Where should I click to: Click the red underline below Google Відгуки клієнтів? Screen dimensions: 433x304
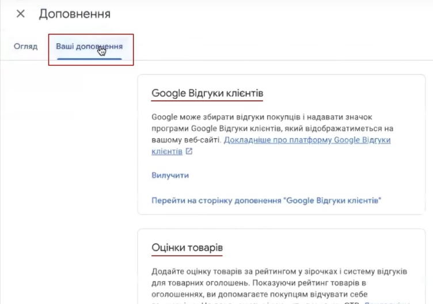pyautogui.click(x=207, y=101)
